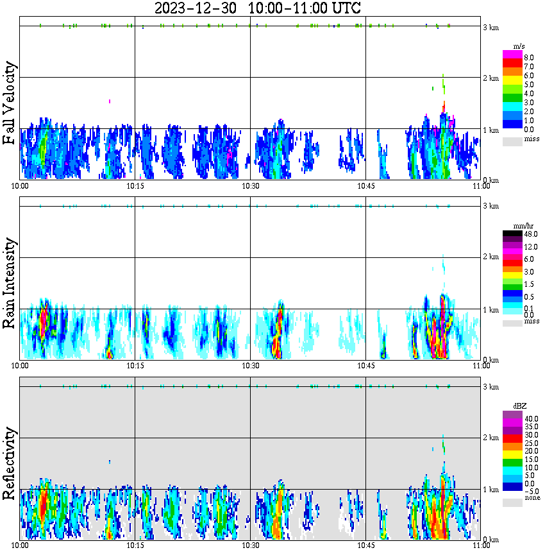Click the '1.5' value in the mm/hr legend

pos(529,284)
